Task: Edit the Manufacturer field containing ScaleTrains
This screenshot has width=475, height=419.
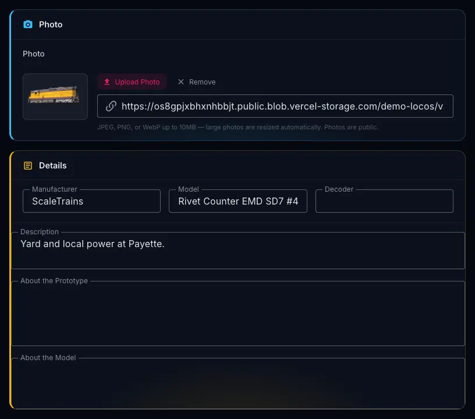Action: pos(91,201)
